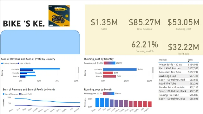
Task: Toggle Sum of Revenue legend in Country chart
Action: pos(9,63)
